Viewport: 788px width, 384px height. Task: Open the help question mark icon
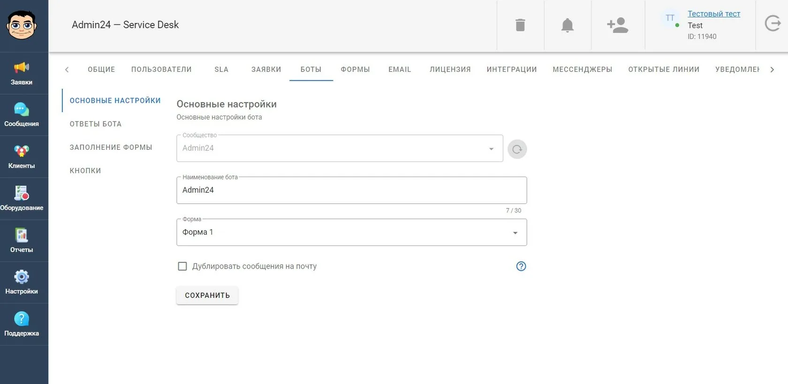click(x=521, y=266)
